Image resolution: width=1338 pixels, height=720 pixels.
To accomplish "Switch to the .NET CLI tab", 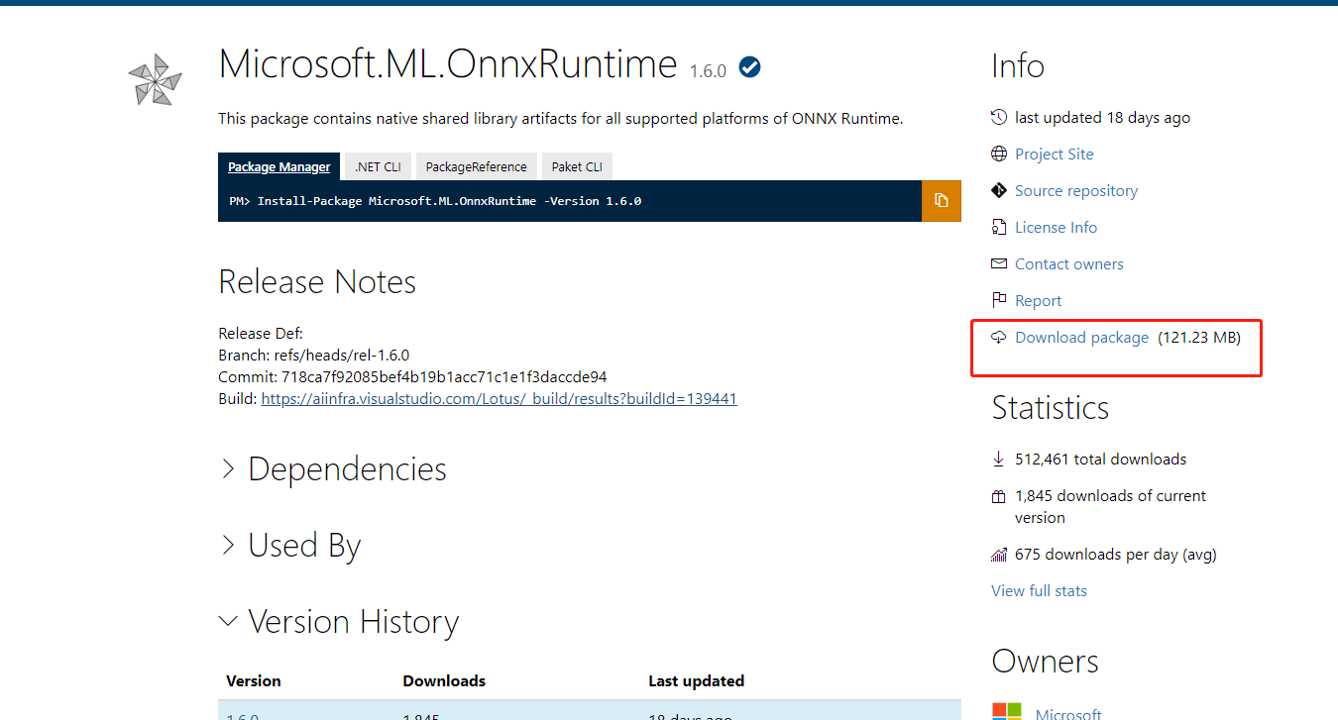I will pos(378,166).
